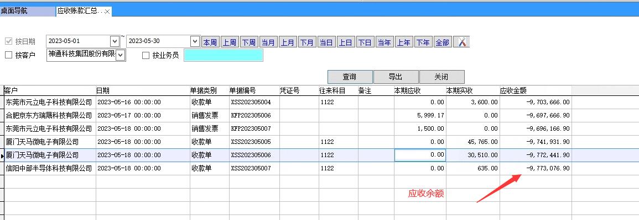The image size is (639, 220).
Task: Enable the 按业务员 checkbox
Action: pyautogui.click(x=146, y=56)
